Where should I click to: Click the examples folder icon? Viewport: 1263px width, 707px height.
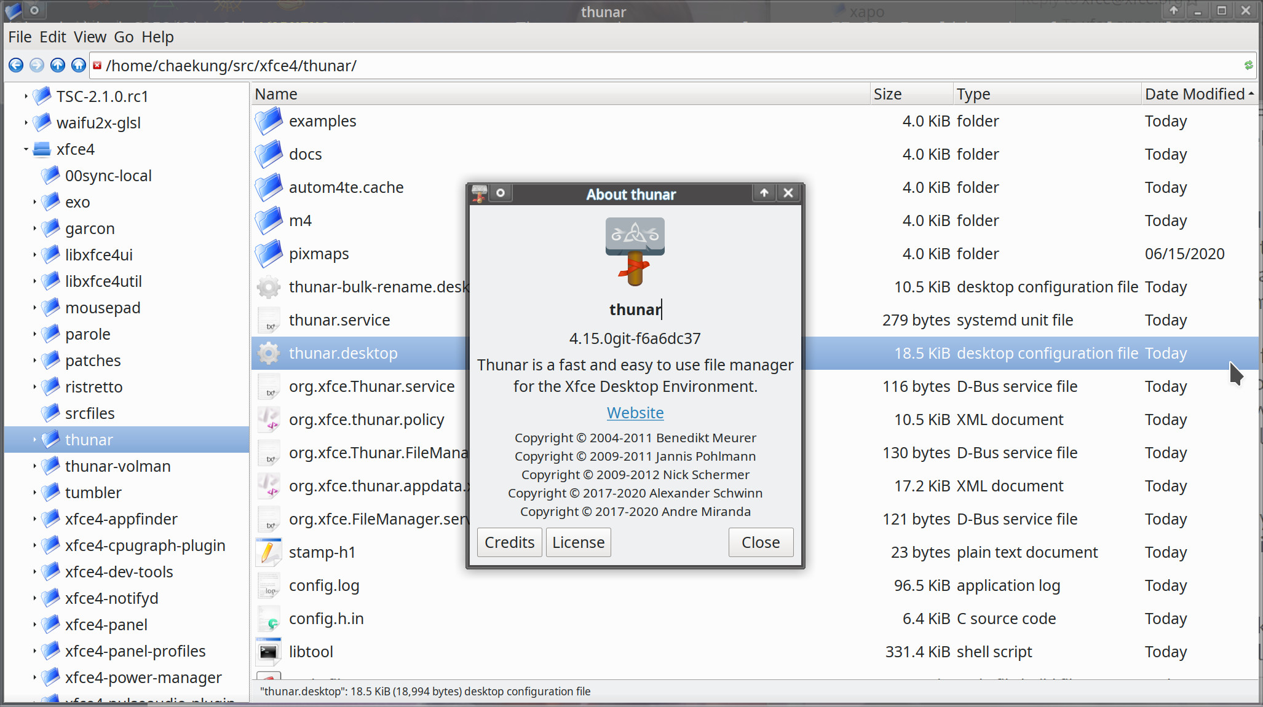tap(269, 121)
